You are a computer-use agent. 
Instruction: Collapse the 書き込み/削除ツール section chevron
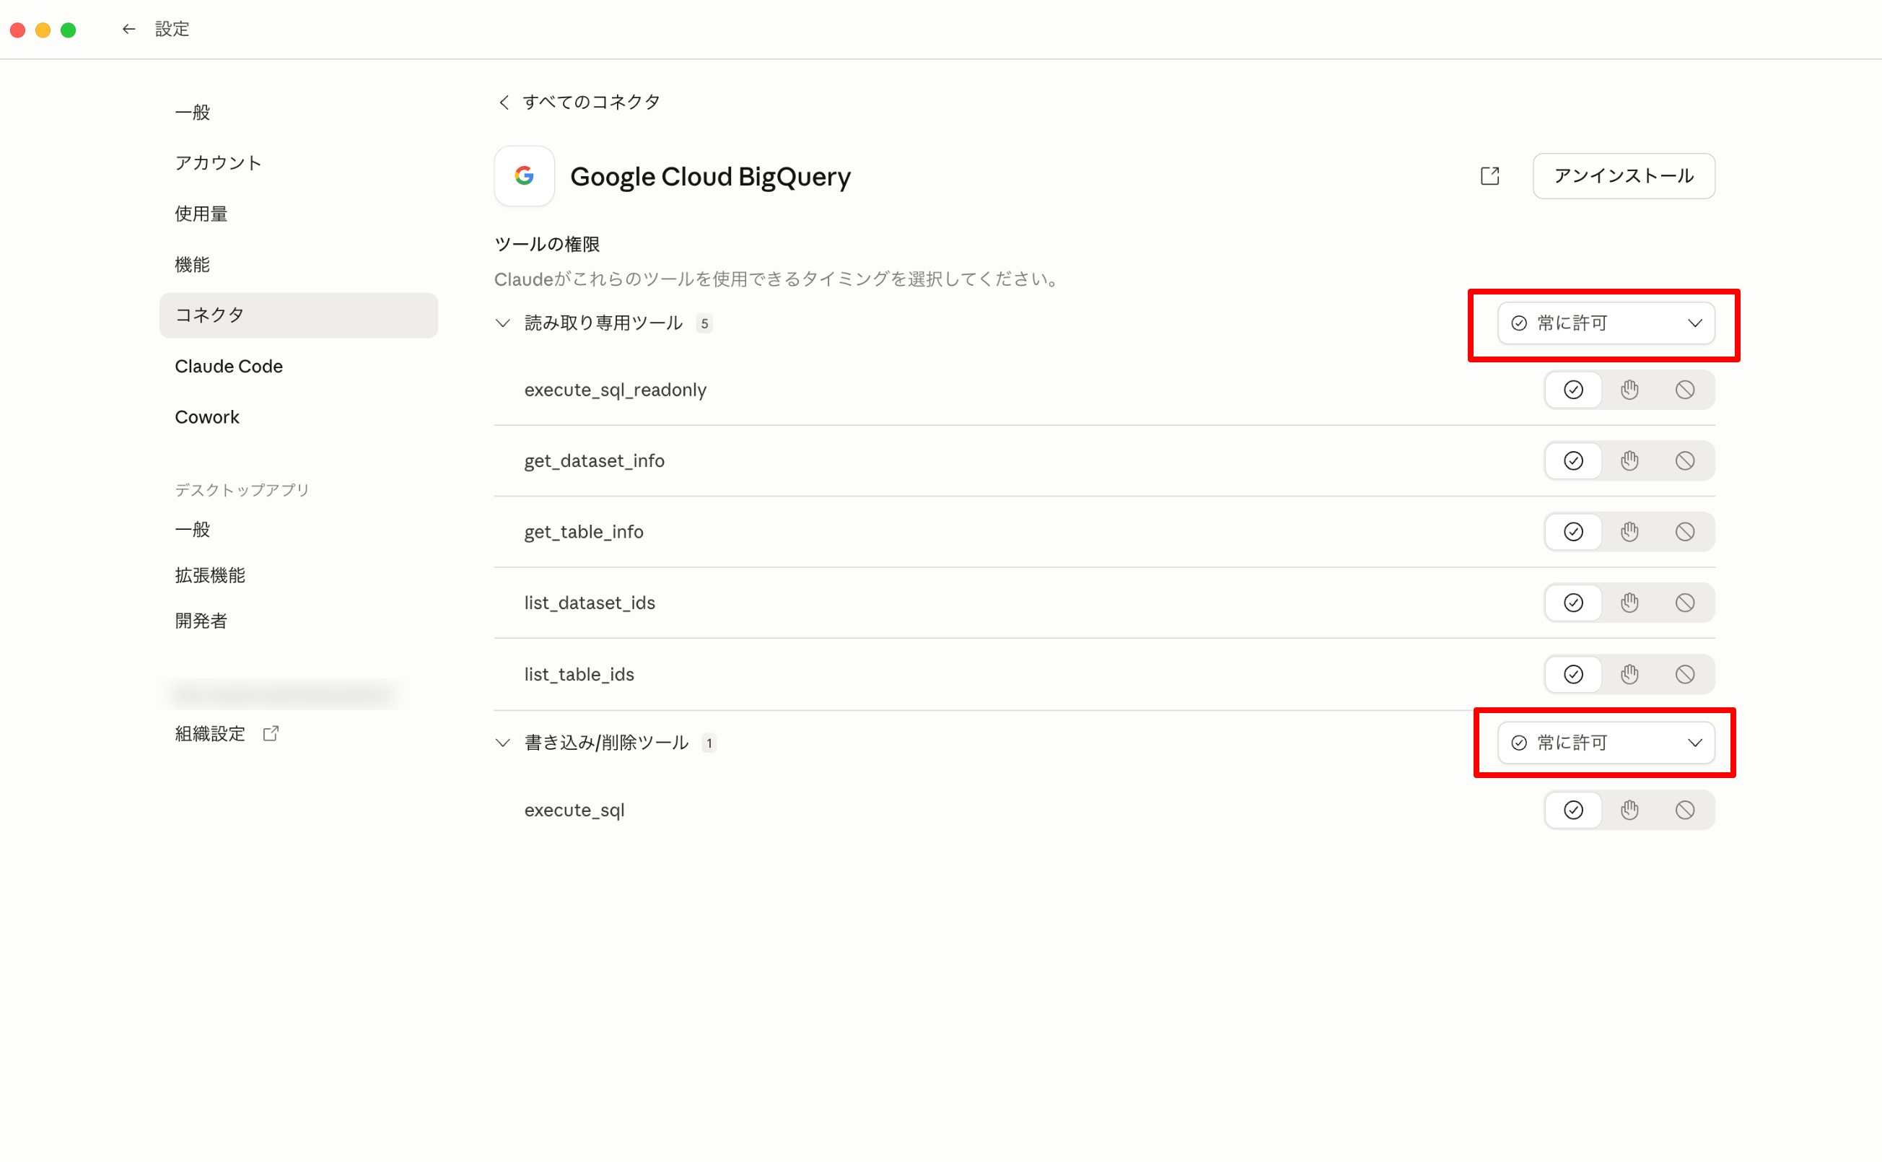(x=502, y=743)
